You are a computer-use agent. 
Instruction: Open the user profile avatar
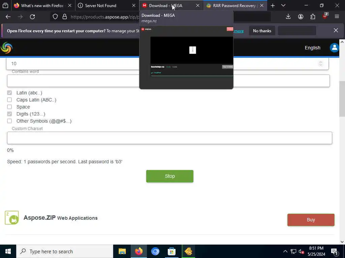pos(334,48)
